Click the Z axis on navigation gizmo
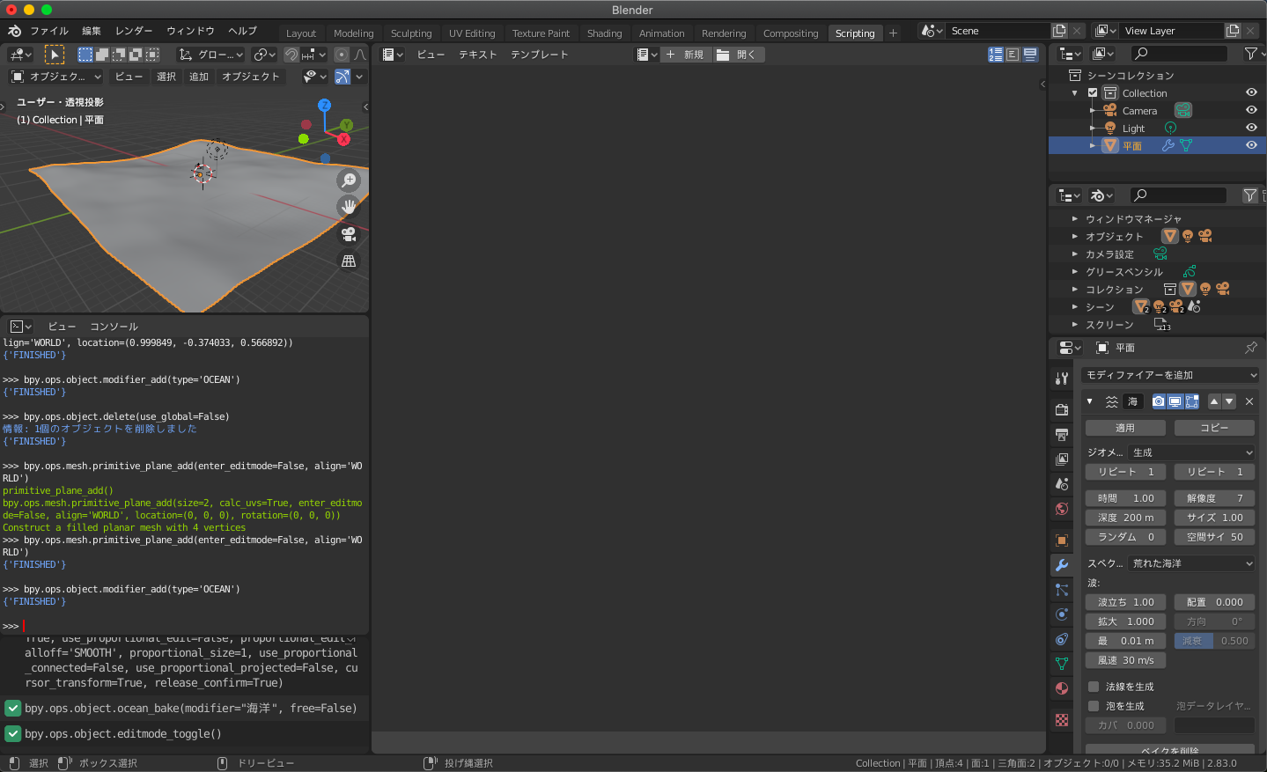The image size is (1267, 772). tap(324, 105)
